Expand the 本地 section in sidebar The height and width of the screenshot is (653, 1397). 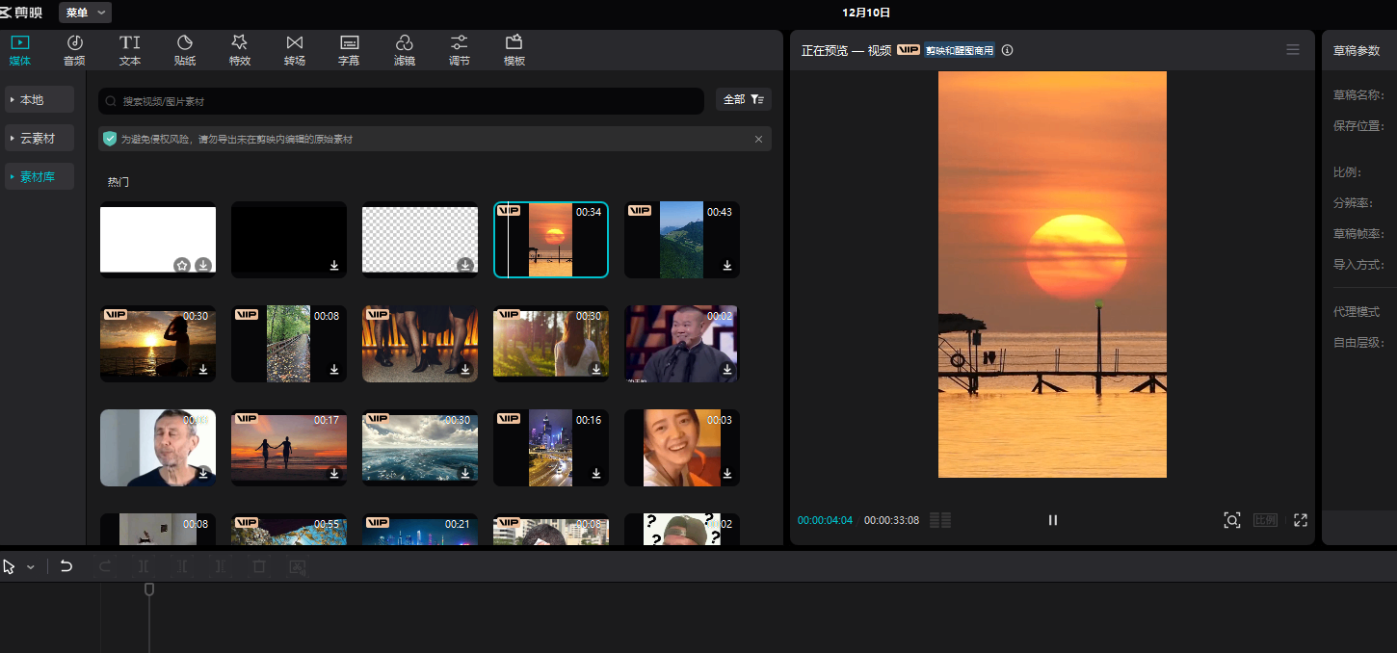(x=40, y=99)
